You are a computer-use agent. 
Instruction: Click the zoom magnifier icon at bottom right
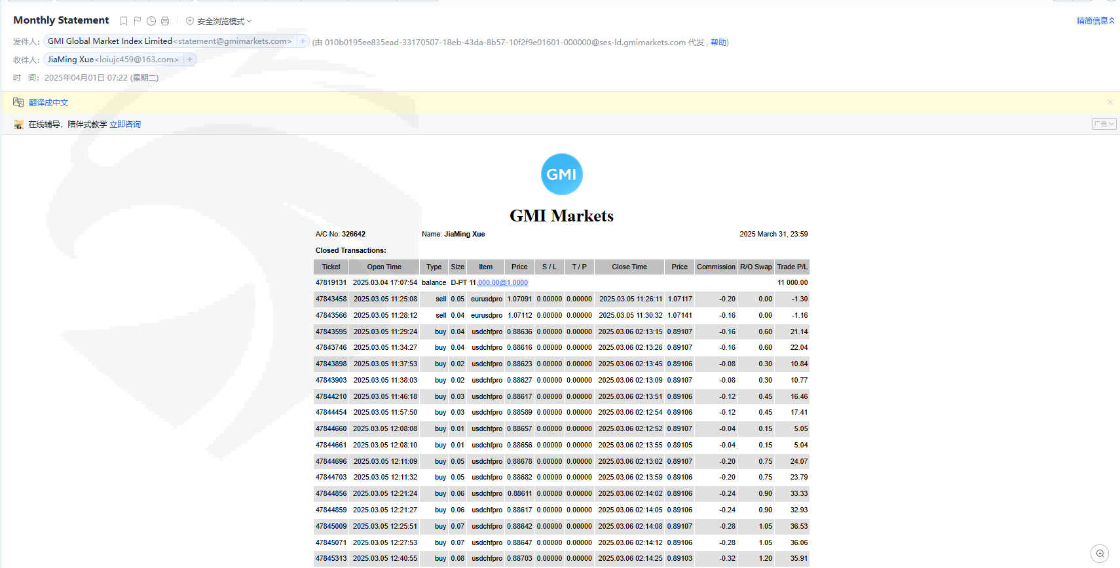(x=1100, y=553)
